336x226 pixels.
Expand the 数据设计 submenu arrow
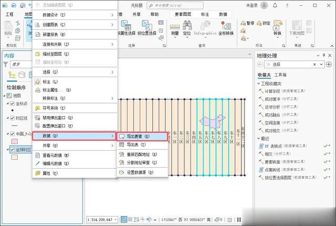tap(112, 15)
